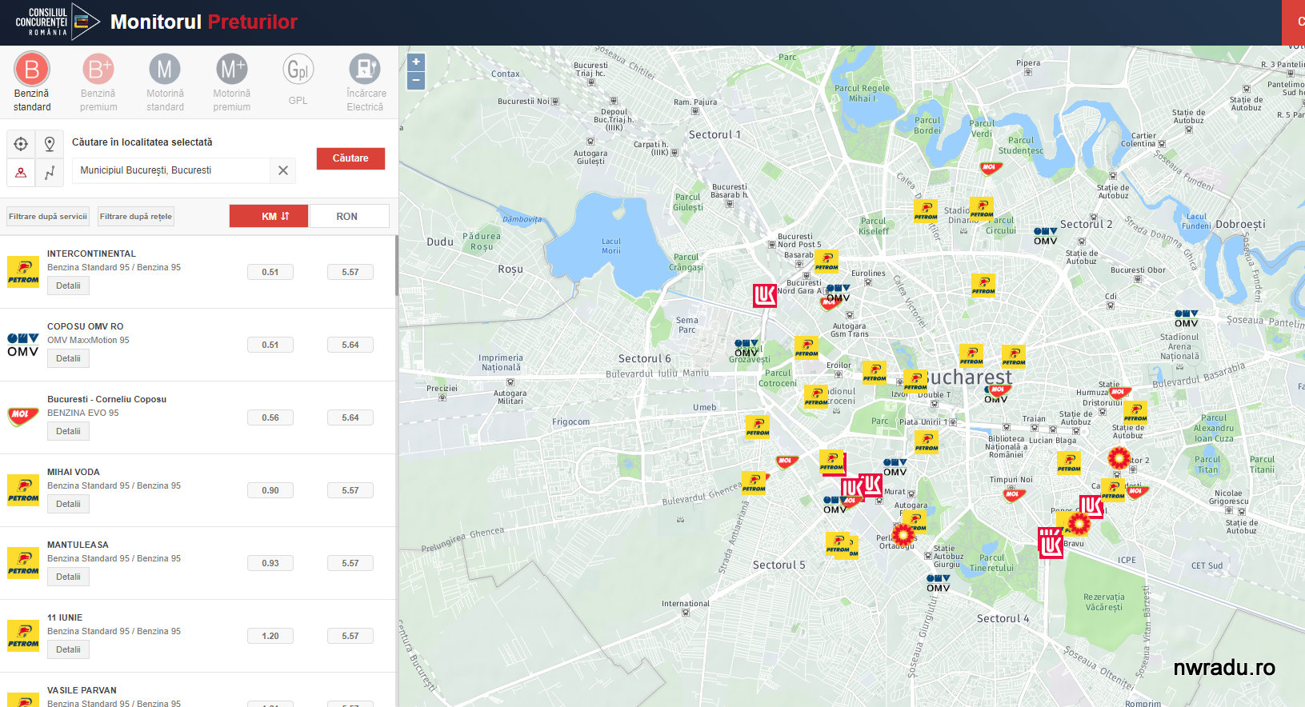The image size is (1305, 707).
Task: Click the 1.20 distance of 11 IUNIE
Action: pyautogui.click(x=270, y=636)
